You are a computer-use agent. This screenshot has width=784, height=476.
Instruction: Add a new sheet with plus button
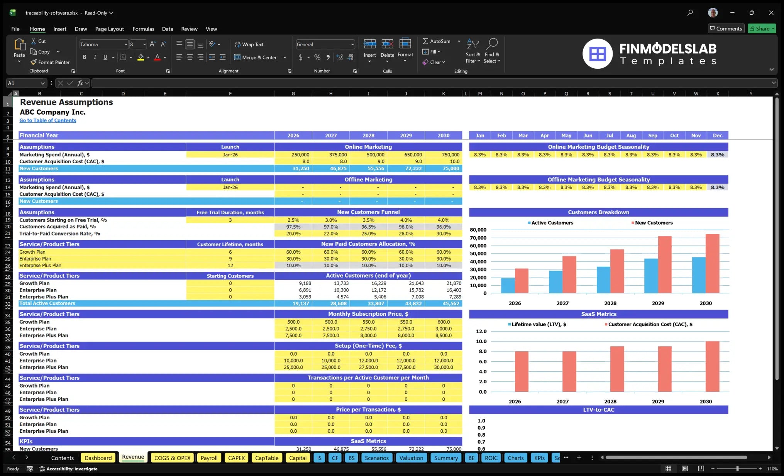(x=579, y=457)
